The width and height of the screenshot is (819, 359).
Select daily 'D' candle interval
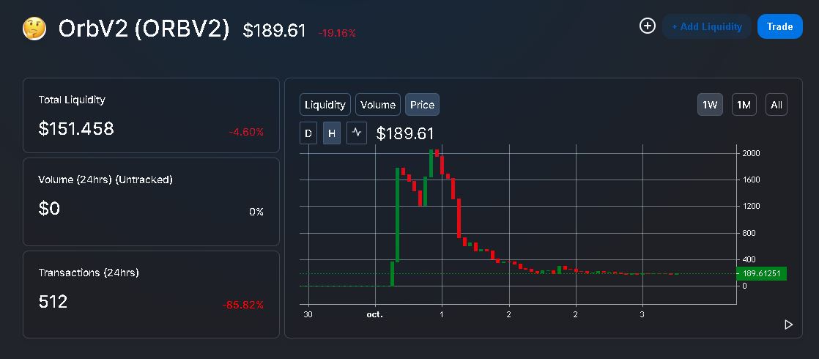coord(308,133)
